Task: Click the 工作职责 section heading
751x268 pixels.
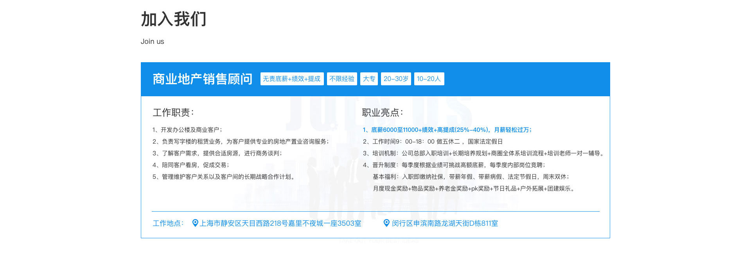Action: pyautogui.click(x=173, y=113)
